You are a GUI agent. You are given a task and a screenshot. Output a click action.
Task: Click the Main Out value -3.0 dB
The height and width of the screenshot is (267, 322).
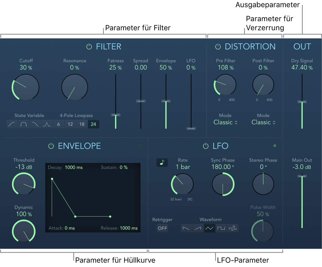coord(302,167)
